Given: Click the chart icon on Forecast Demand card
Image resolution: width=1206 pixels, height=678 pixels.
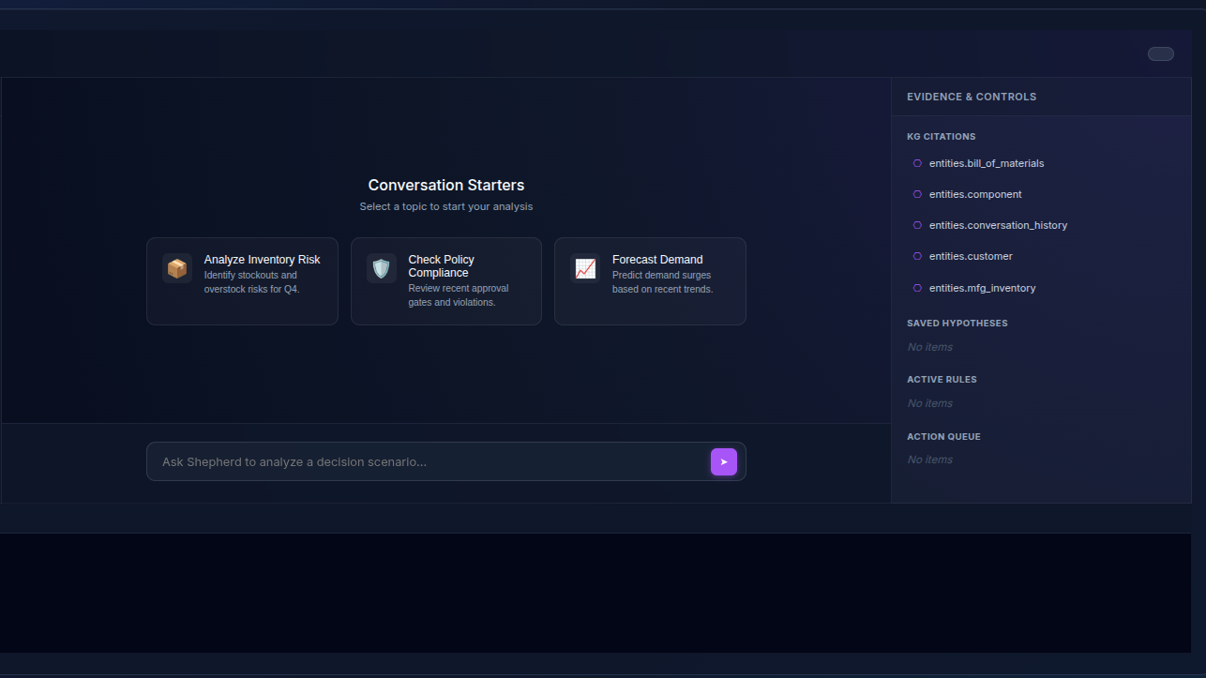Looking at the screenshot, I should [x=585, y=268].
